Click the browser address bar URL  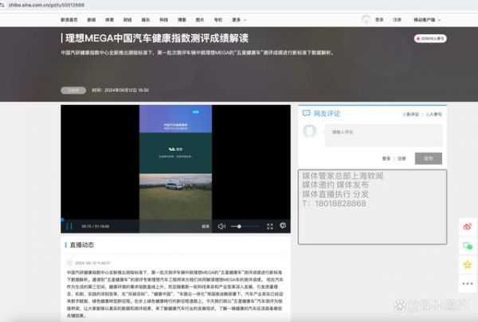[46, 6]
